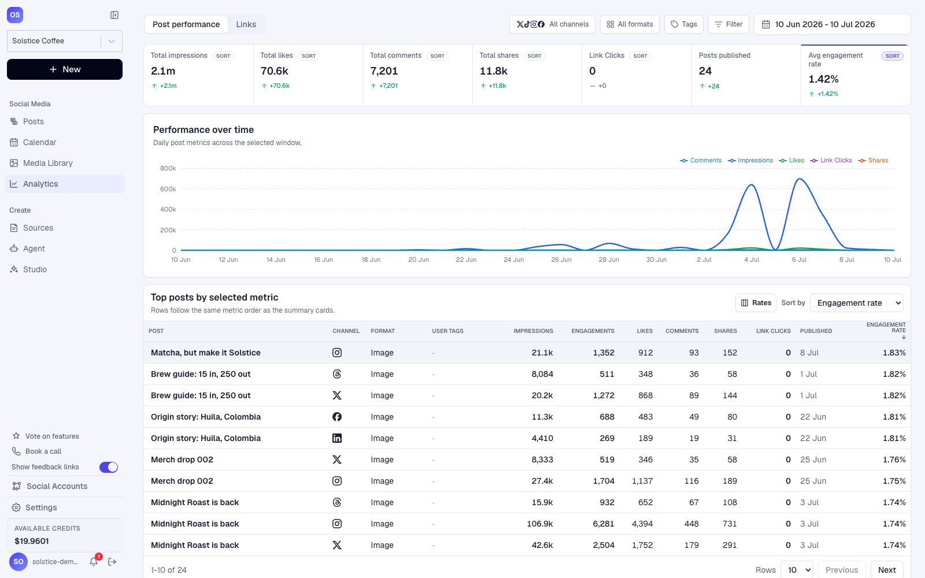Click Threads icon on Midnight Roast row
Screen dimensions: 925x578
[337, 502]
